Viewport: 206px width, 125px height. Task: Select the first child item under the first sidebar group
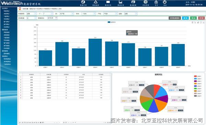point(7,11)
